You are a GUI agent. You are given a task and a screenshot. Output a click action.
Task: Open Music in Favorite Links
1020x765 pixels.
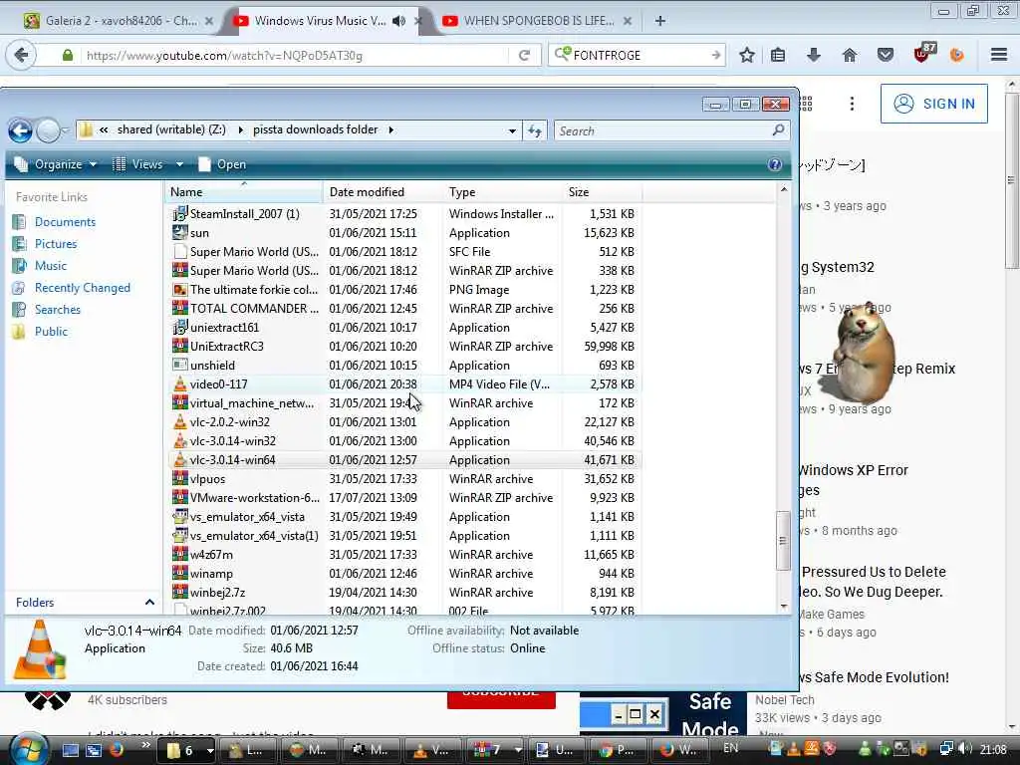(x=51, y=265)
